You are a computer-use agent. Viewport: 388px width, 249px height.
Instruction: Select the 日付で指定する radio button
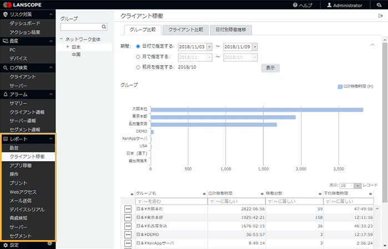point(138,47)
